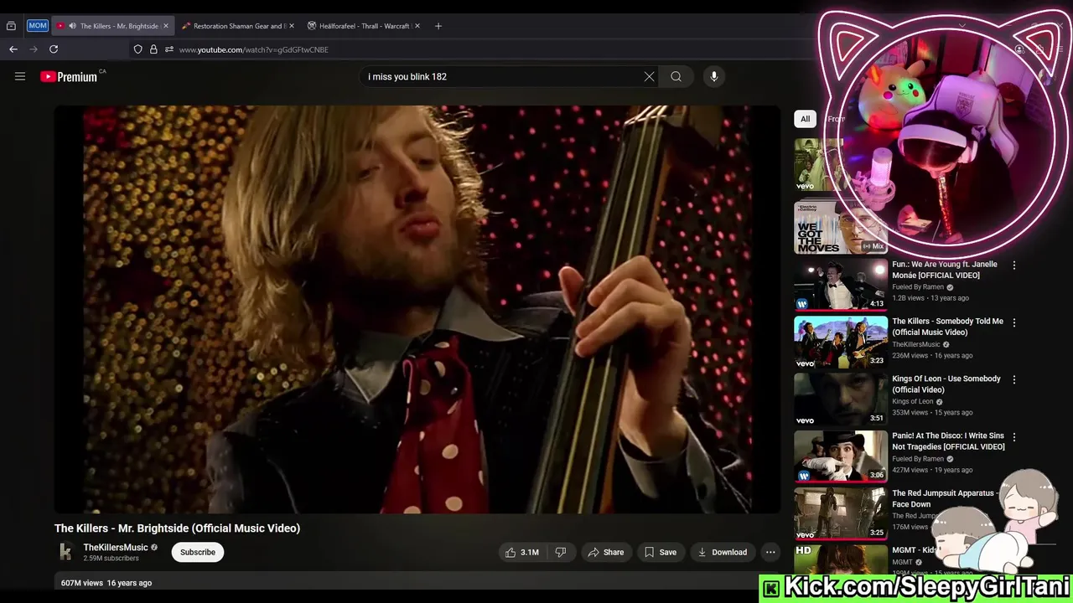Open the We Got The Moves mix thumbnail
The height and width of the screenshot is (603, 1073).
tap(840, 227)
